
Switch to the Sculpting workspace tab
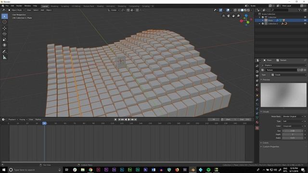(65, 6)
